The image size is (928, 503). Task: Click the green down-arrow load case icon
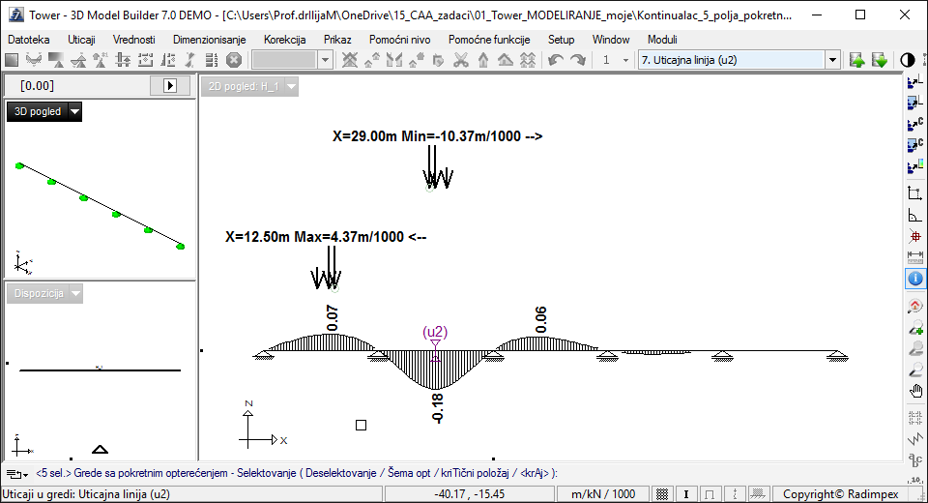tap(879, 60)
